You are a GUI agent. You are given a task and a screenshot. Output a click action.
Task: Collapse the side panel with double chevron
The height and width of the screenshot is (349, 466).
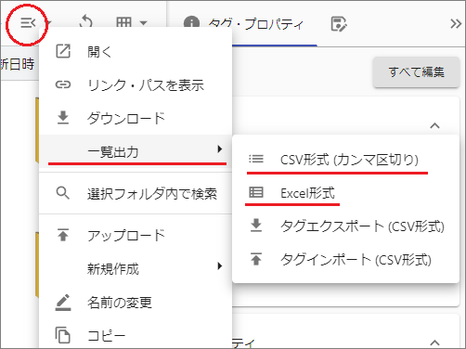point(456,23)
